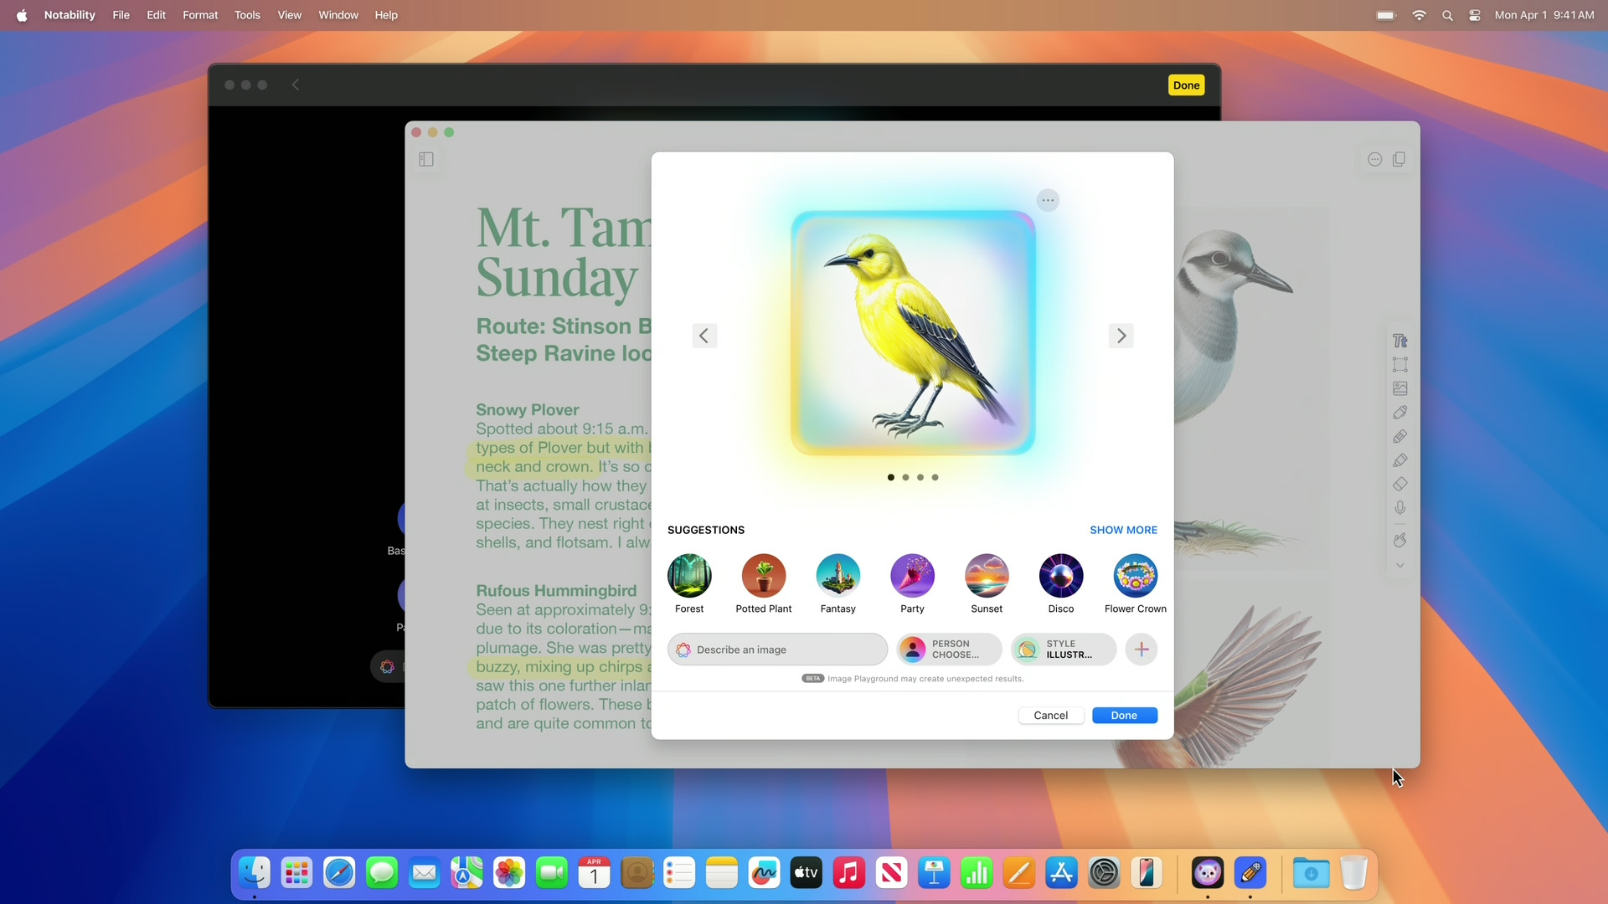Click Show More suggestions link

(1123, 530)
